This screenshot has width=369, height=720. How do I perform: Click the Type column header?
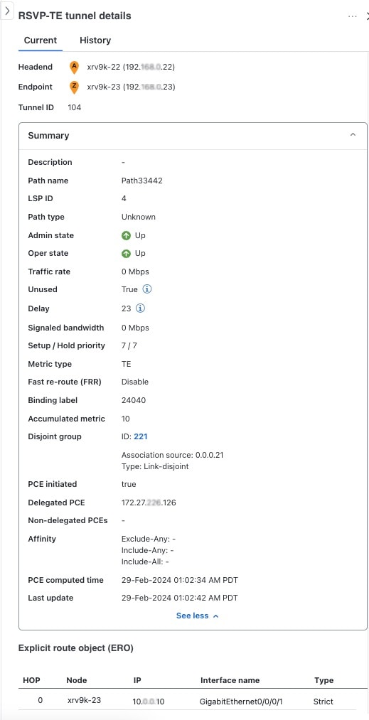[324, 680]
